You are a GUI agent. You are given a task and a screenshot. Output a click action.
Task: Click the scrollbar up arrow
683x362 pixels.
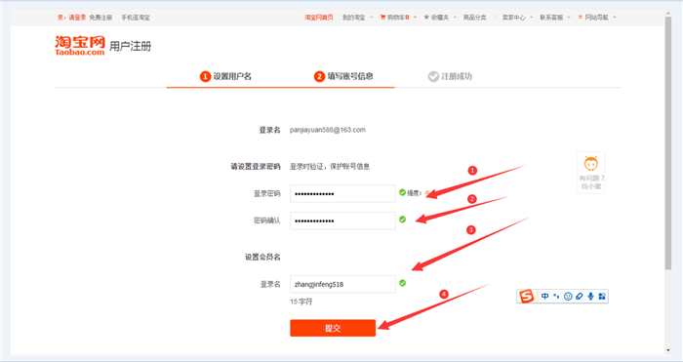(x=668, y=14)
